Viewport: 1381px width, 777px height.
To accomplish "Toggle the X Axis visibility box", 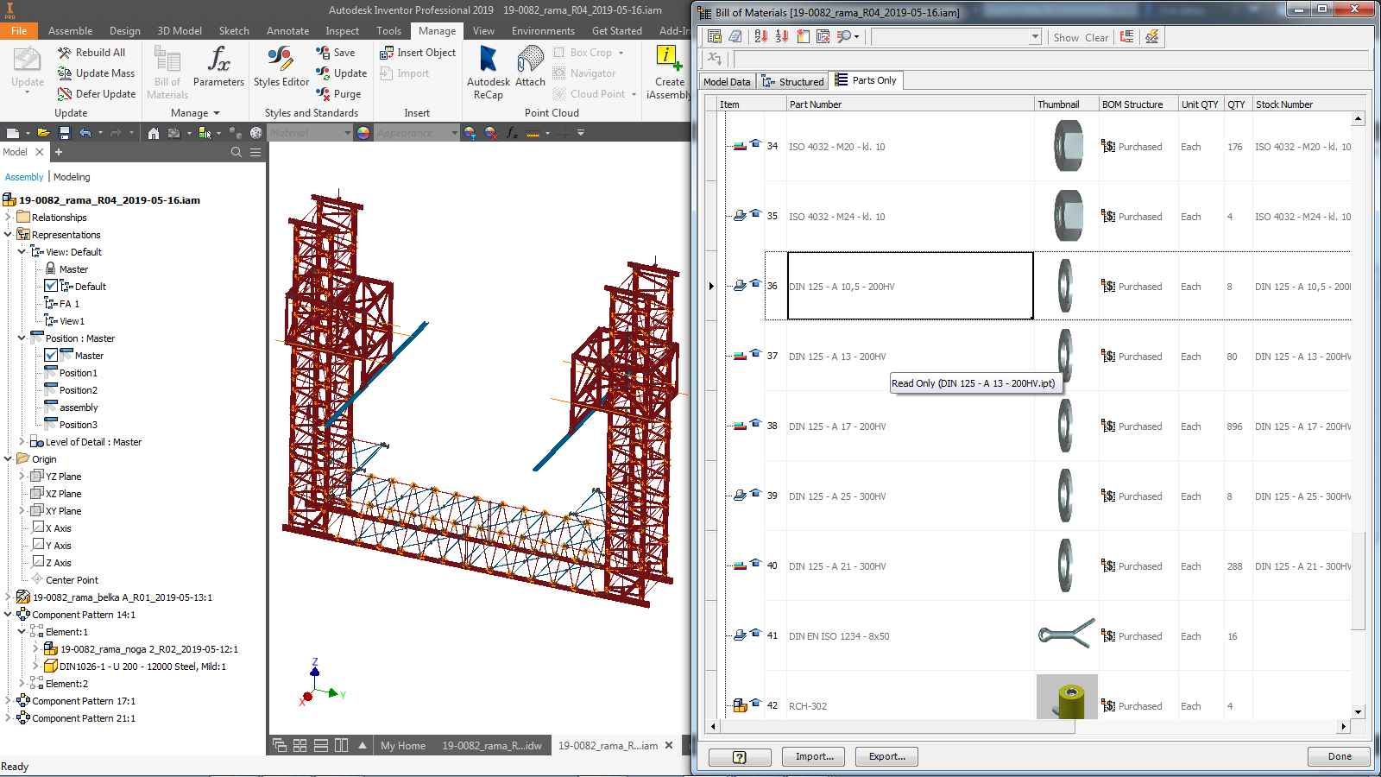I will point(38,527).
